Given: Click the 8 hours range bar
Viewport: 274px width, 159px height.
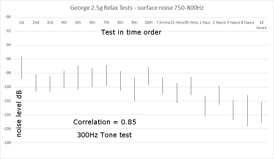Looking at the screenshot, I should coord(247,110).
